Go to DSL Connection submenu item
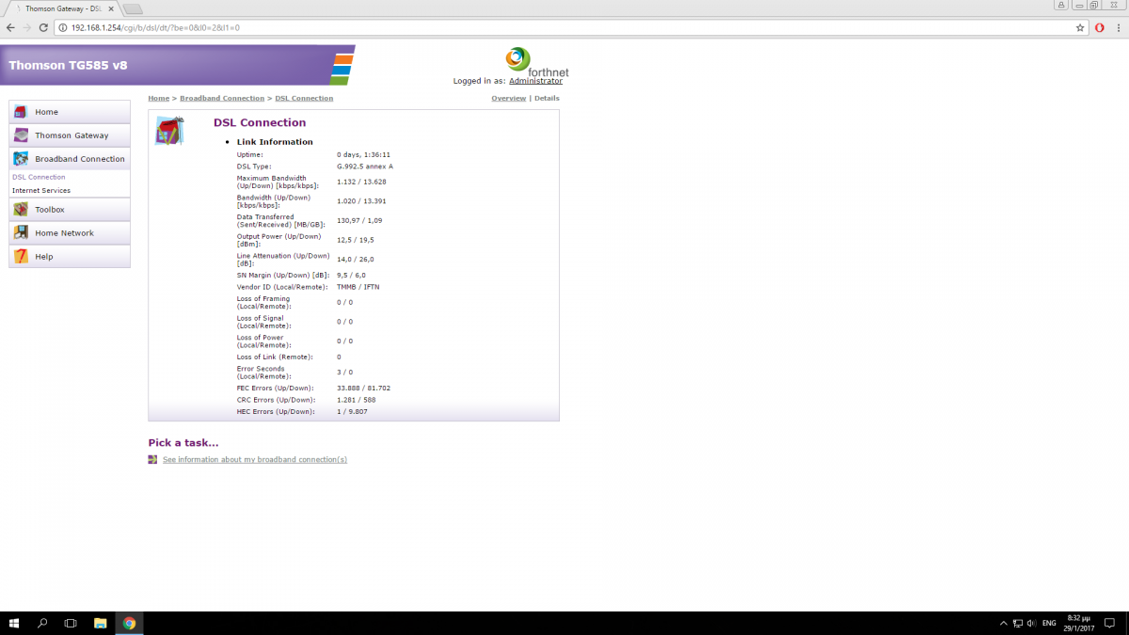Screen dimensions: 1129x635 pyautogui.click(x=39, y=177)
